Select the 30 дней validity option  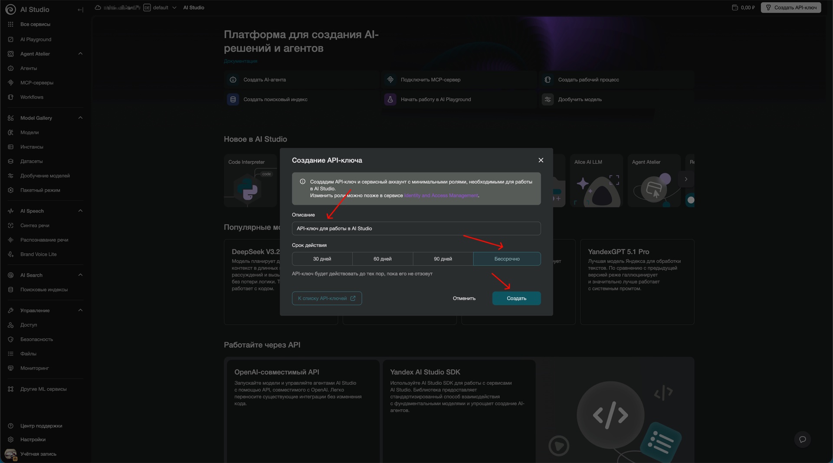[x=322, y=259]
